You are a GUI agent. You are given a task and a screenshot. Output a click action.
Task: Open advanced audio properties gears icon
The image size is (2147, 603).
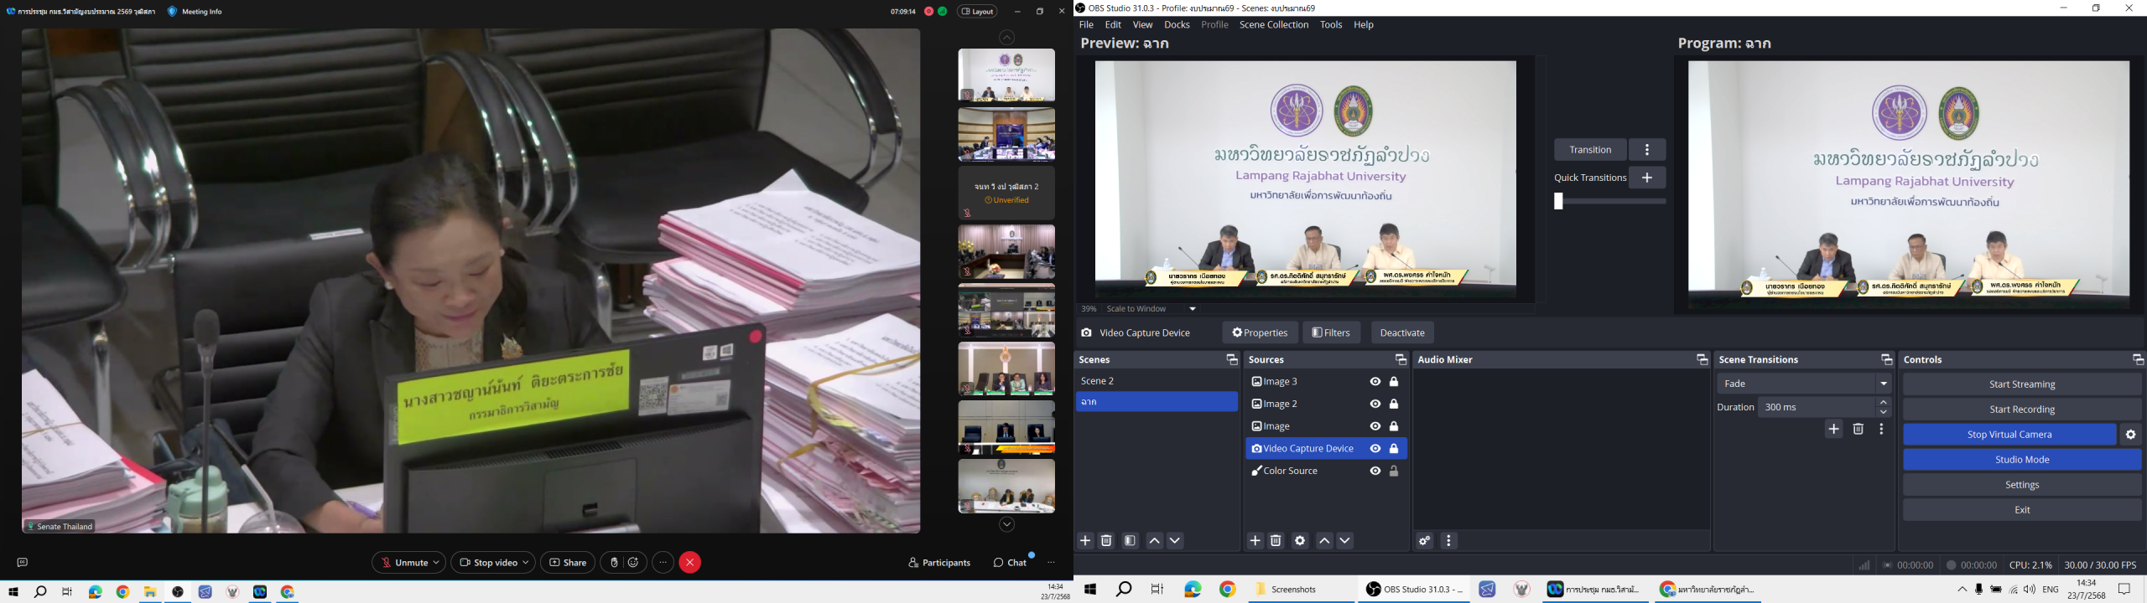coord(1424,541)
